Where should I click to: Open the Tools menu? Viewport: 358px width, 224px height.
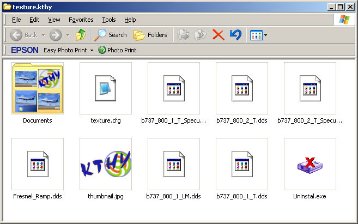(109, 20)
